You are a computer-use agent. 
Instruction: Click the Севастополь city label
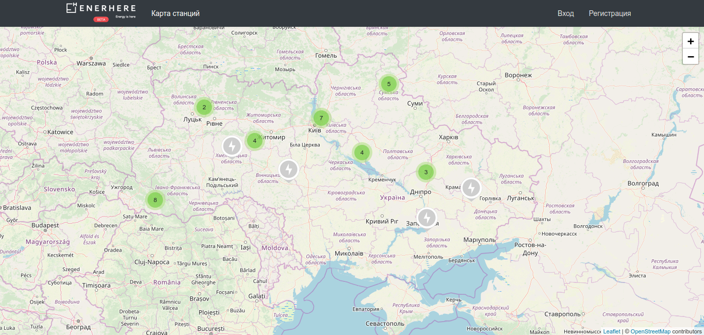pyautogui.click(x=385, y=324)
